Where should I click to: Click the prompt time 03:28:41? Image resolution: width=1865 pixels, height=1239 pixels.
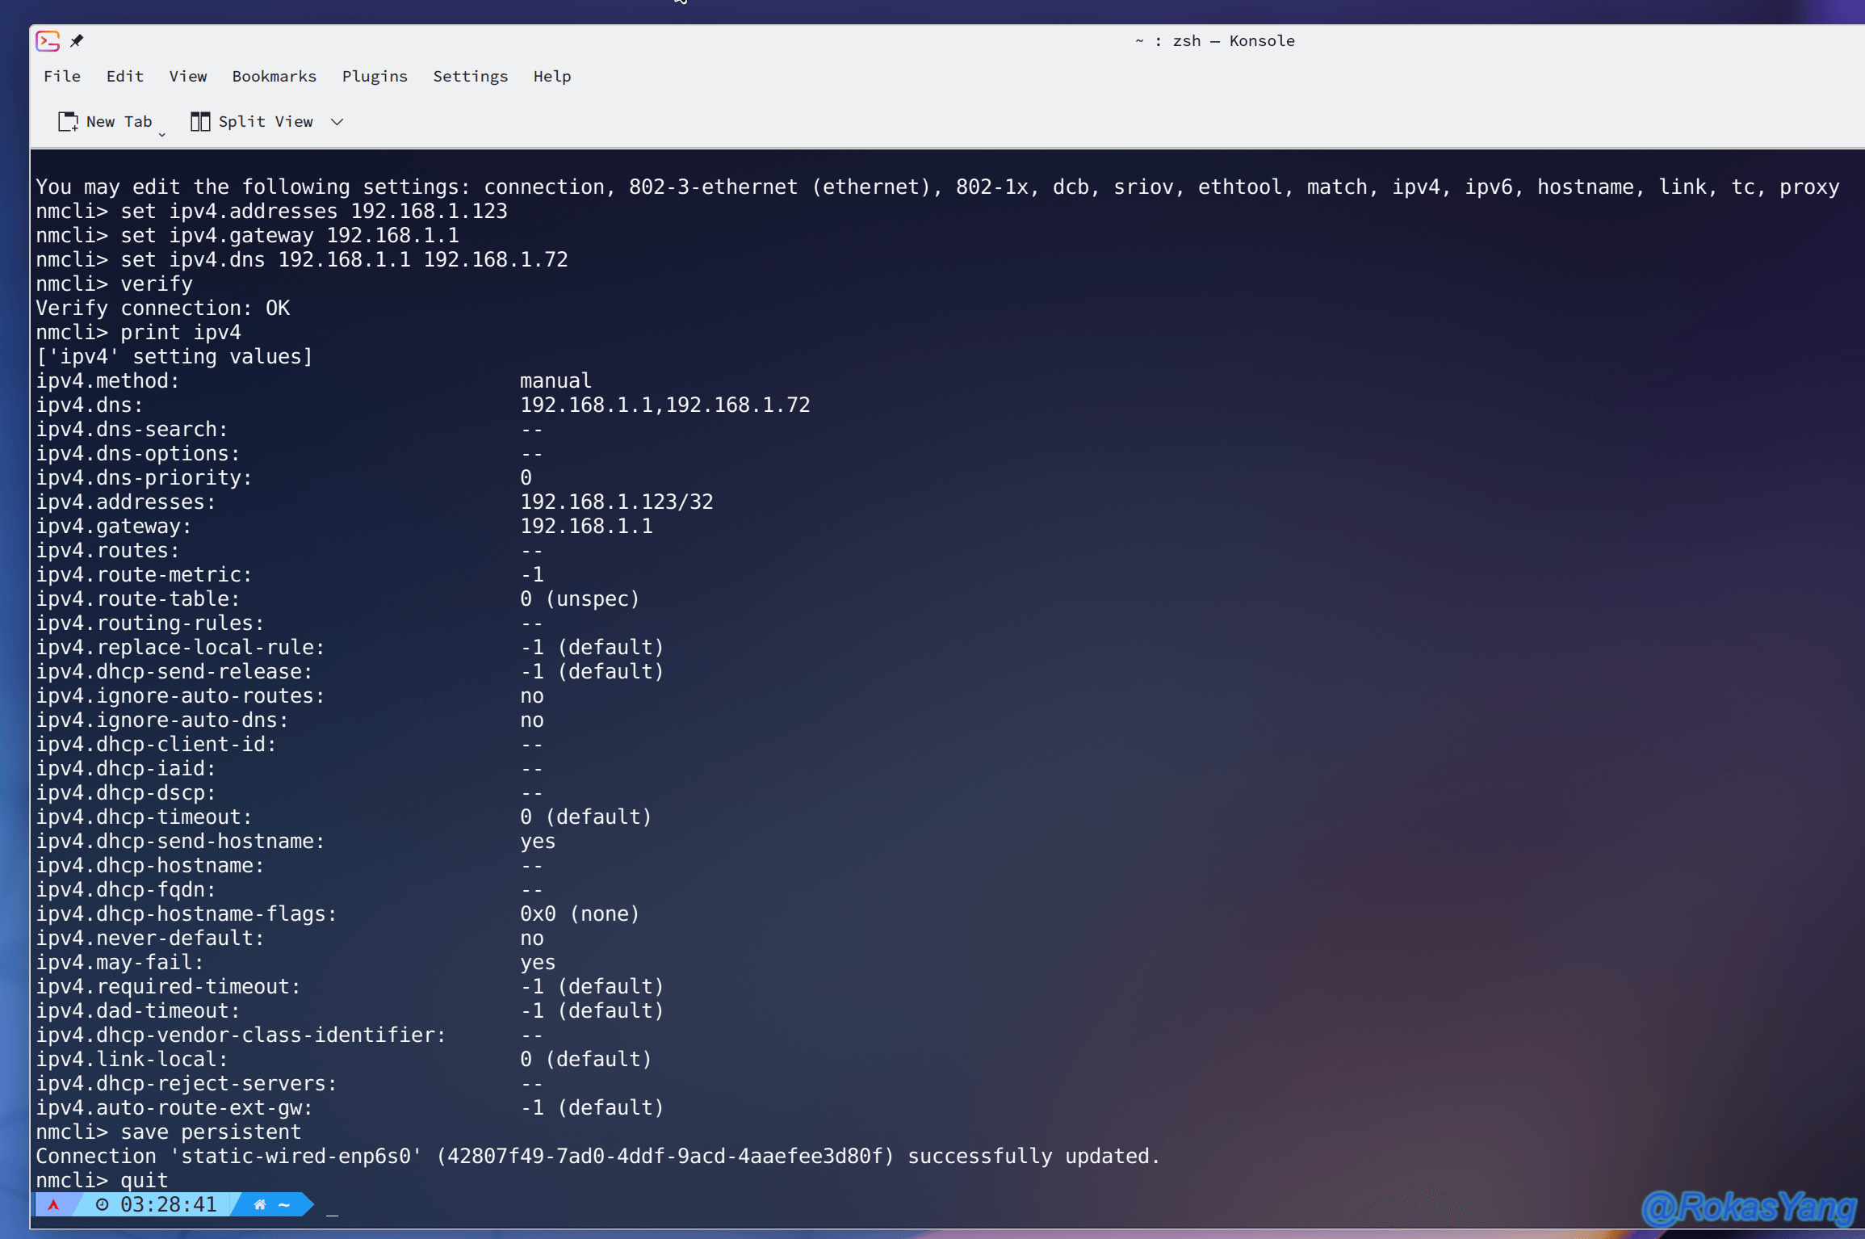169,1204
